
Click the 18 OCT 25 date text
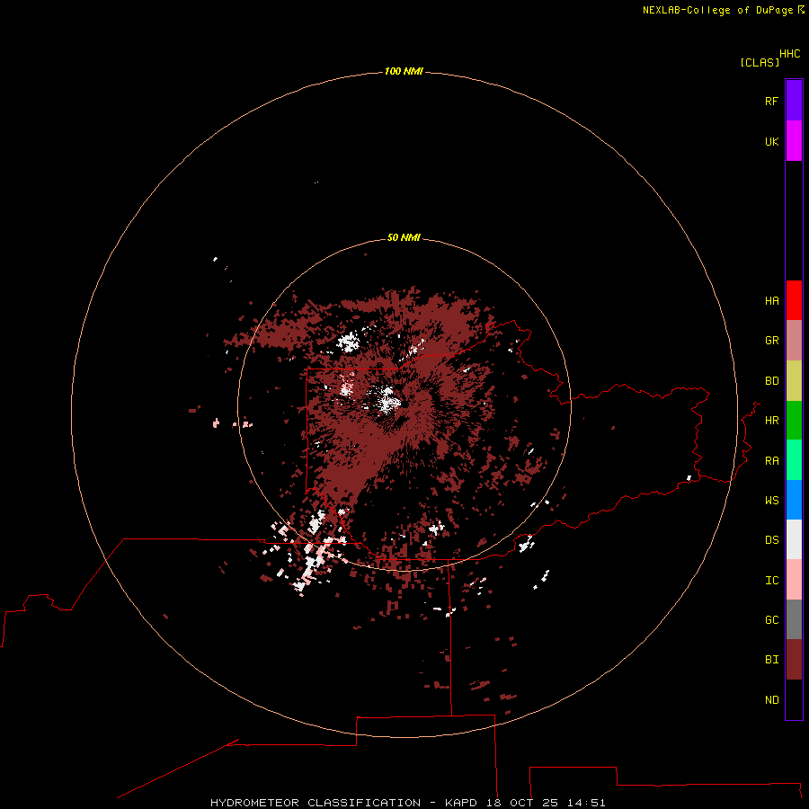(x=521, y=803)
